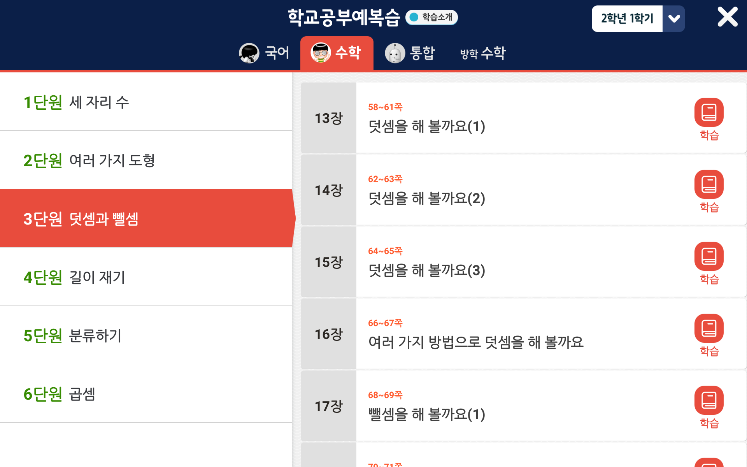
Task: Open study book icon for 17장
Action: click(x=709, y=400)
